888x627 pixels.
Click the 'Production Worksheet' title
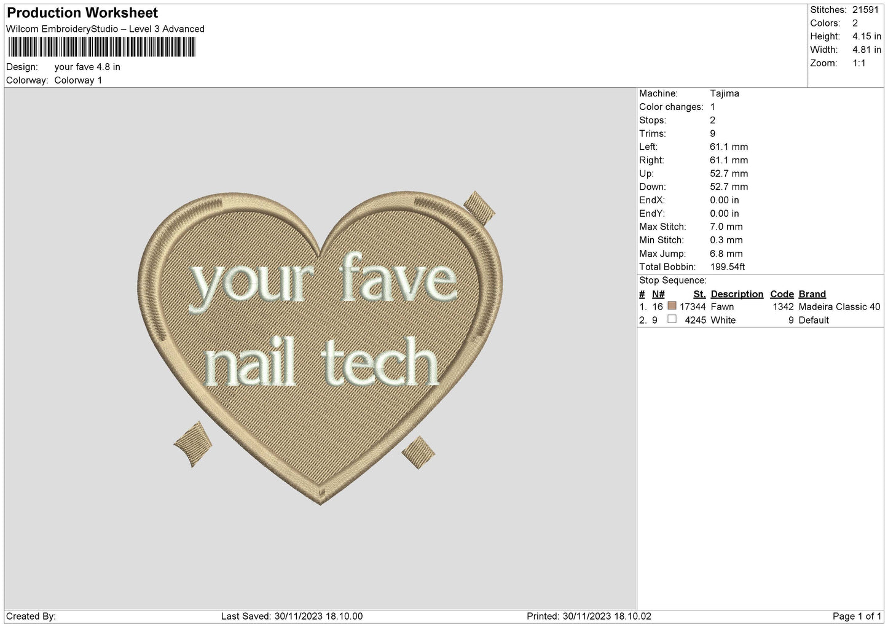pos(82,13)
